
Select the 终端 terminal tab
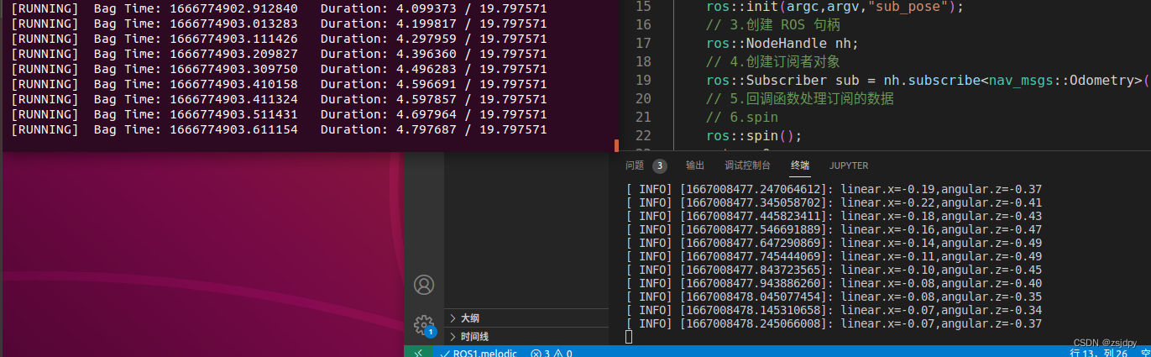pyautogui.click(x=800, y=165)
